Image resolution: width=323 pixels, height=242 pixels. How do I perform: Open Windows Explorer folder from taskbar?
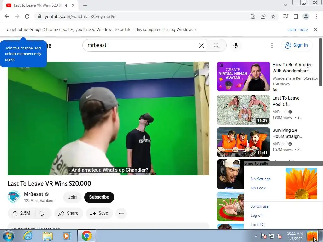[x=48, y=236]
